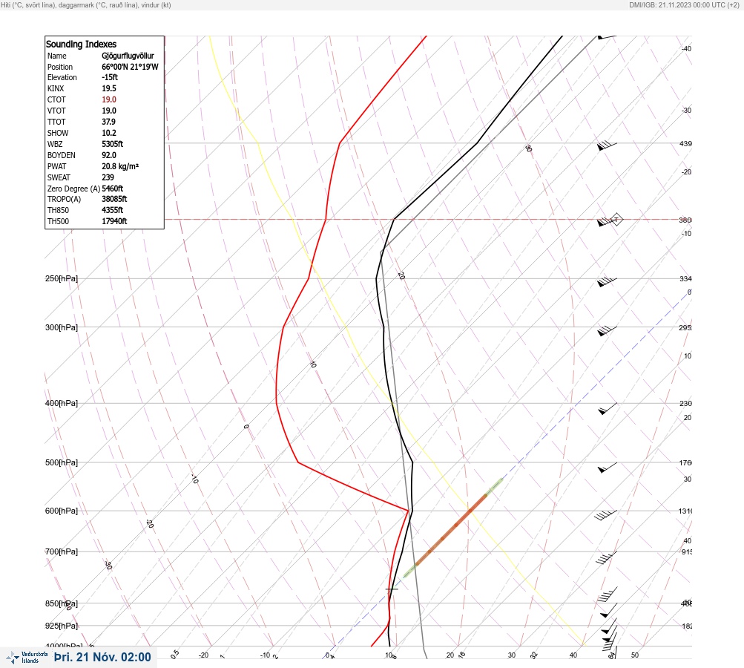744x668 pixels.
Task: Click the KINX value 19.5
Action: click(x=108, y=88)
